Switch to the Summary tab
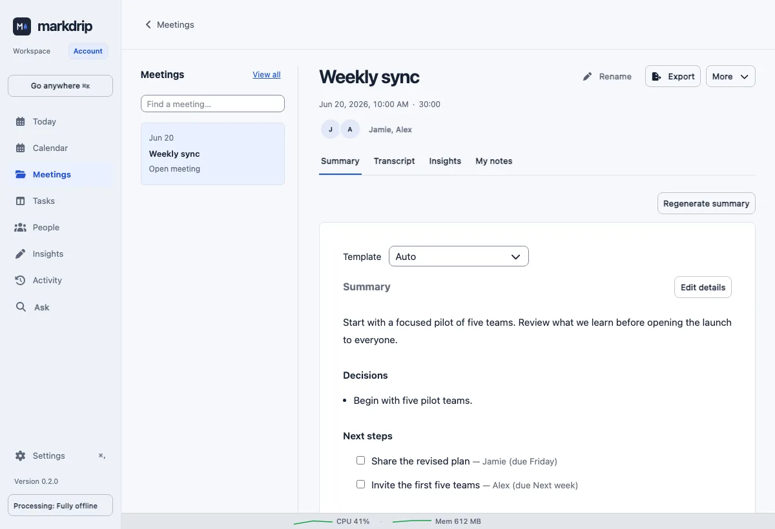The height and width of the screenshot is (529, 775). (x=340, y=161)
